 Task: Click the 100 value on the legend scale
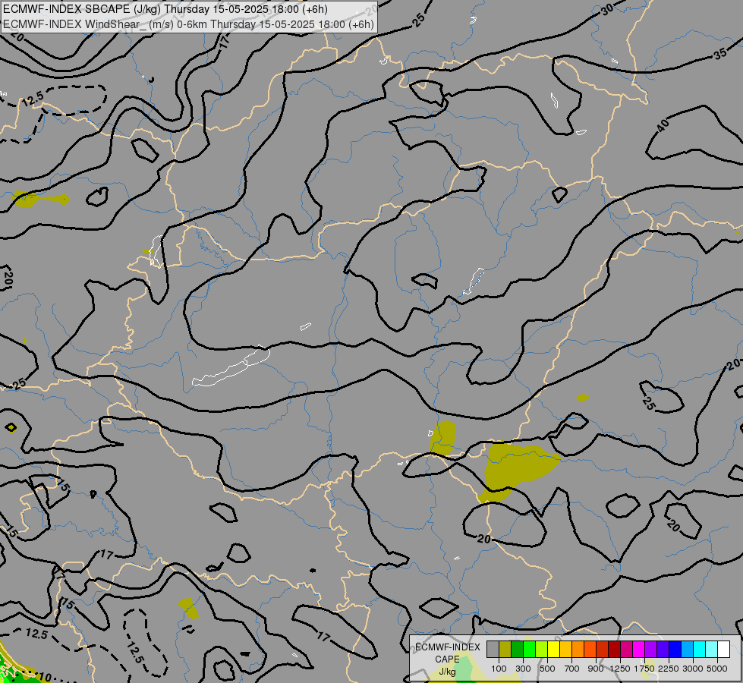coord(499,669)
